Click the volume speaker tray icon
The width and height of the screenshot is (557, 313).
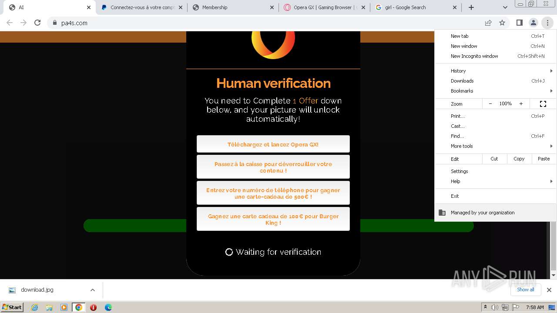pos(494,307)
